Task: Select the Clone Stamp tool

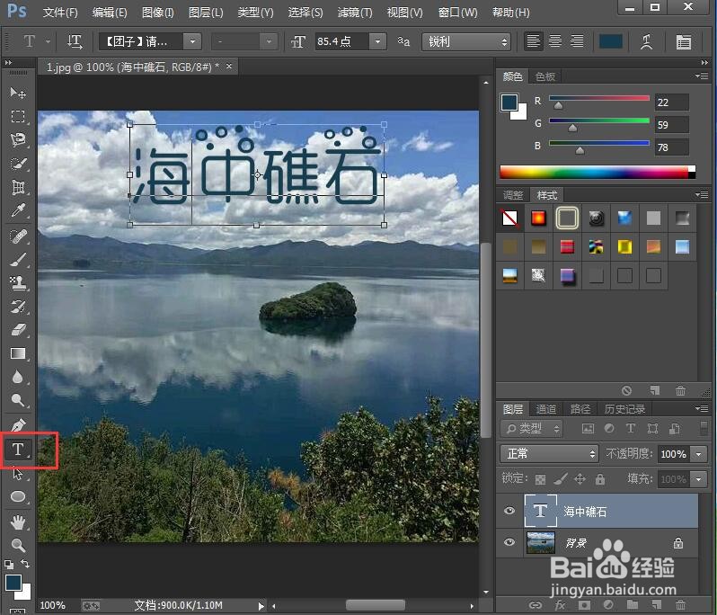Action: coord(18,283)
